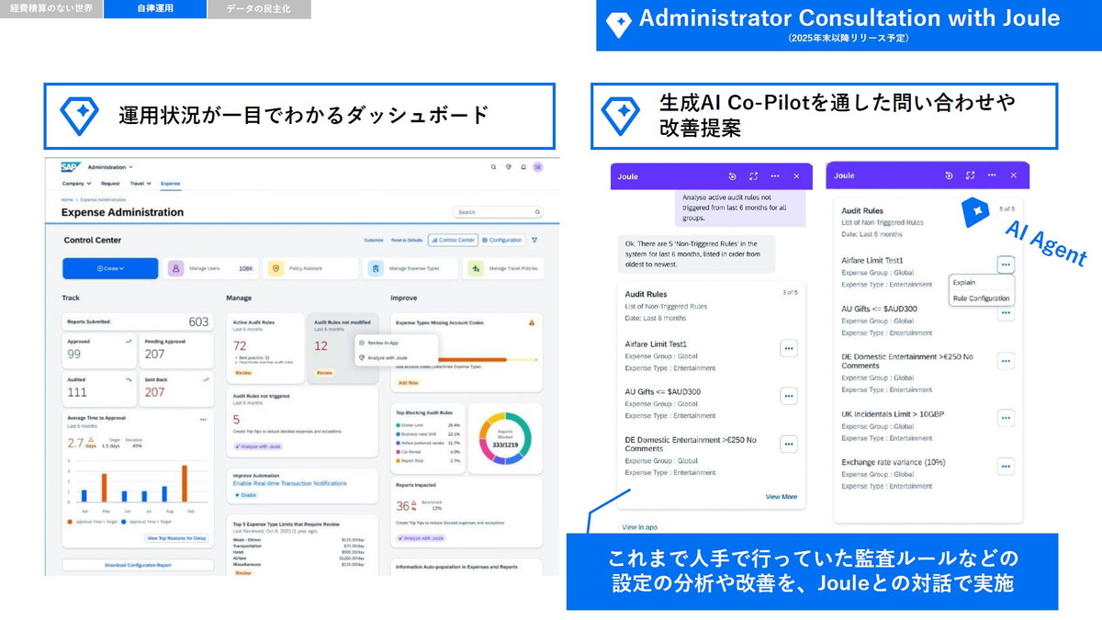Viewport: 1102px width, 620px height.
Task: Open the Reports Submitted 603 card
Action: [138, 322]
